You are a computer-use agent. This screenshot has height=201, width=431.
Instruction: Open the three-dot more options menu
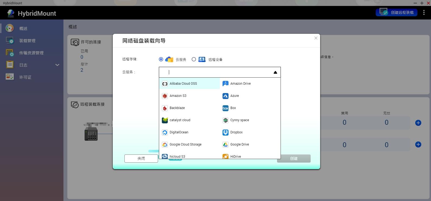(424, 12)
